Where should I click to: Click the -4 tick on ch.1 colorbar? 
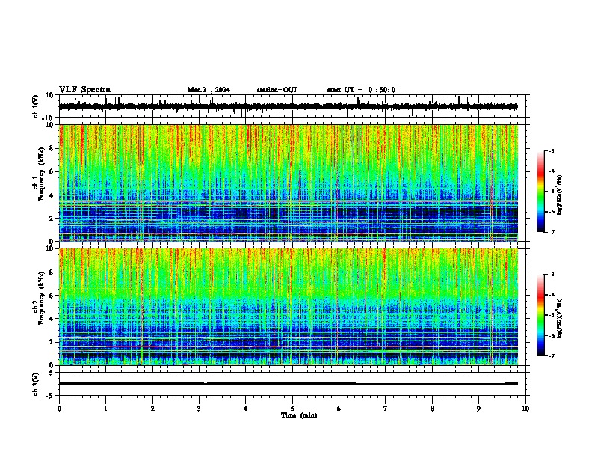[551, 171]
